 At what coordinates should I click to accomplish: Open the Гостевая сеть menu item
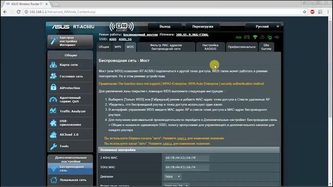point(70,76)
